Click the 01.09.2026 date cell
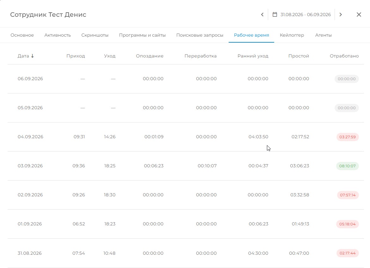The width and height of the screenshot is (370, 268). point(30,224)
